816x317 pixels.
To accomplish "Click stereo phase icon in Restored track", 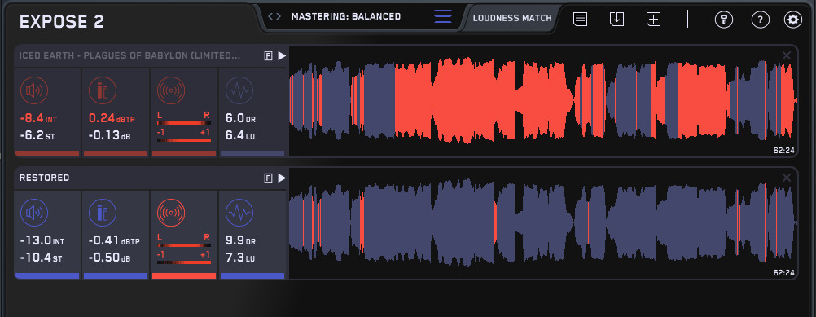I will [x=171, y=213].
